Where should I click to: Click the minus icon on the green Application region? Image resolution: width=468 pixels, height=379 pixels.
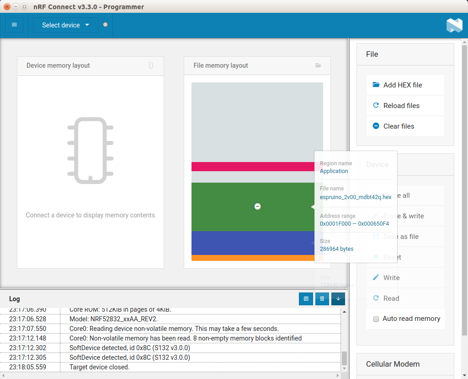point(257,206)
